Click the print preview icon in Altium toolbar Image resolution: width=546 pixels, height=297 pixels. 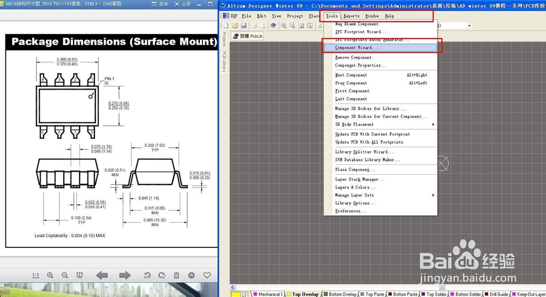[x=263, y=26]
